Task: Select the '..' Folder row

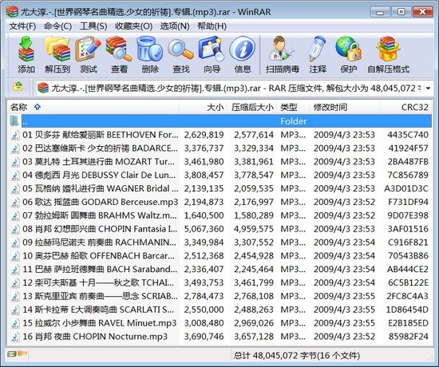Action: [220, 121]
